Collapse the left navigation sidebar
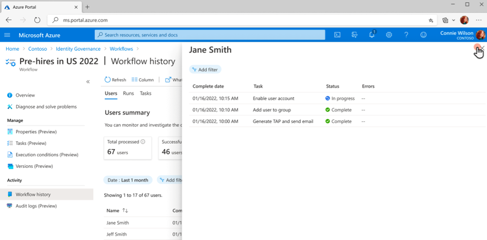This screenshot has width=487, height=240. click(x=88, y=82)
